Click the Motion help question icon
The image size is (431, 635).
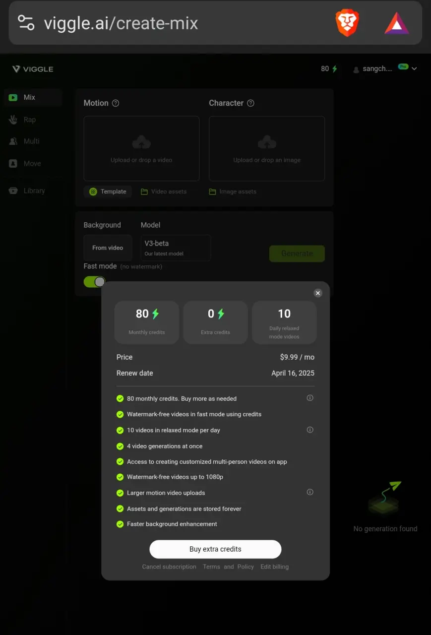pyautogui.click(x=116, y=103)
